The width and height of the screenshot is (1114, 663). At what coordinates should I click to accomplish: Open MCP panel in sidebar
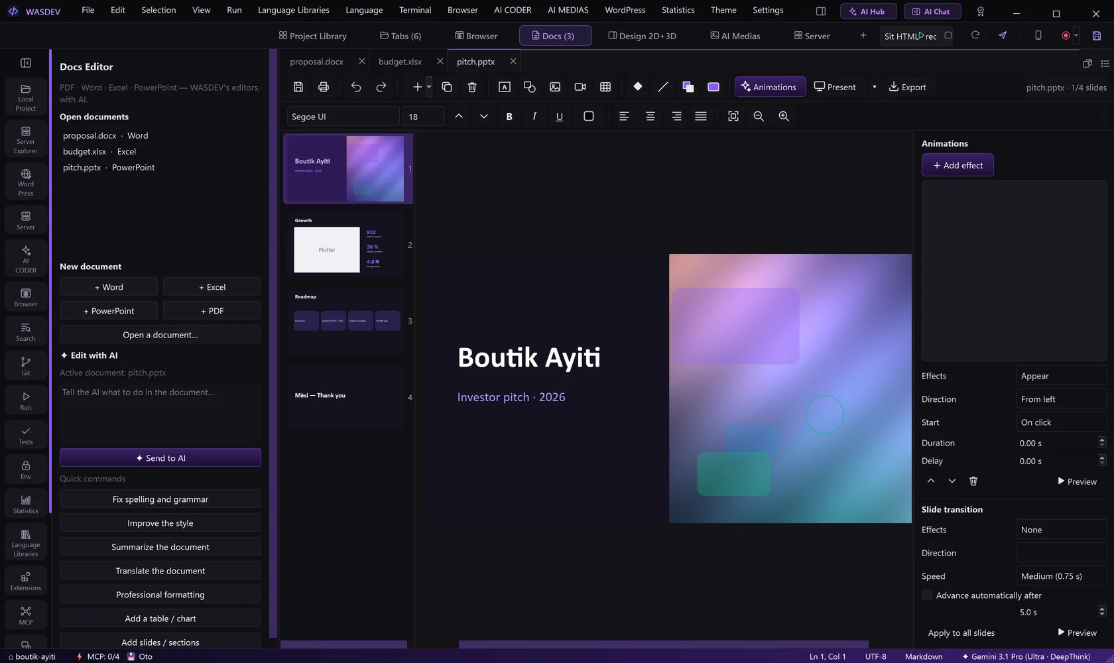26,615
